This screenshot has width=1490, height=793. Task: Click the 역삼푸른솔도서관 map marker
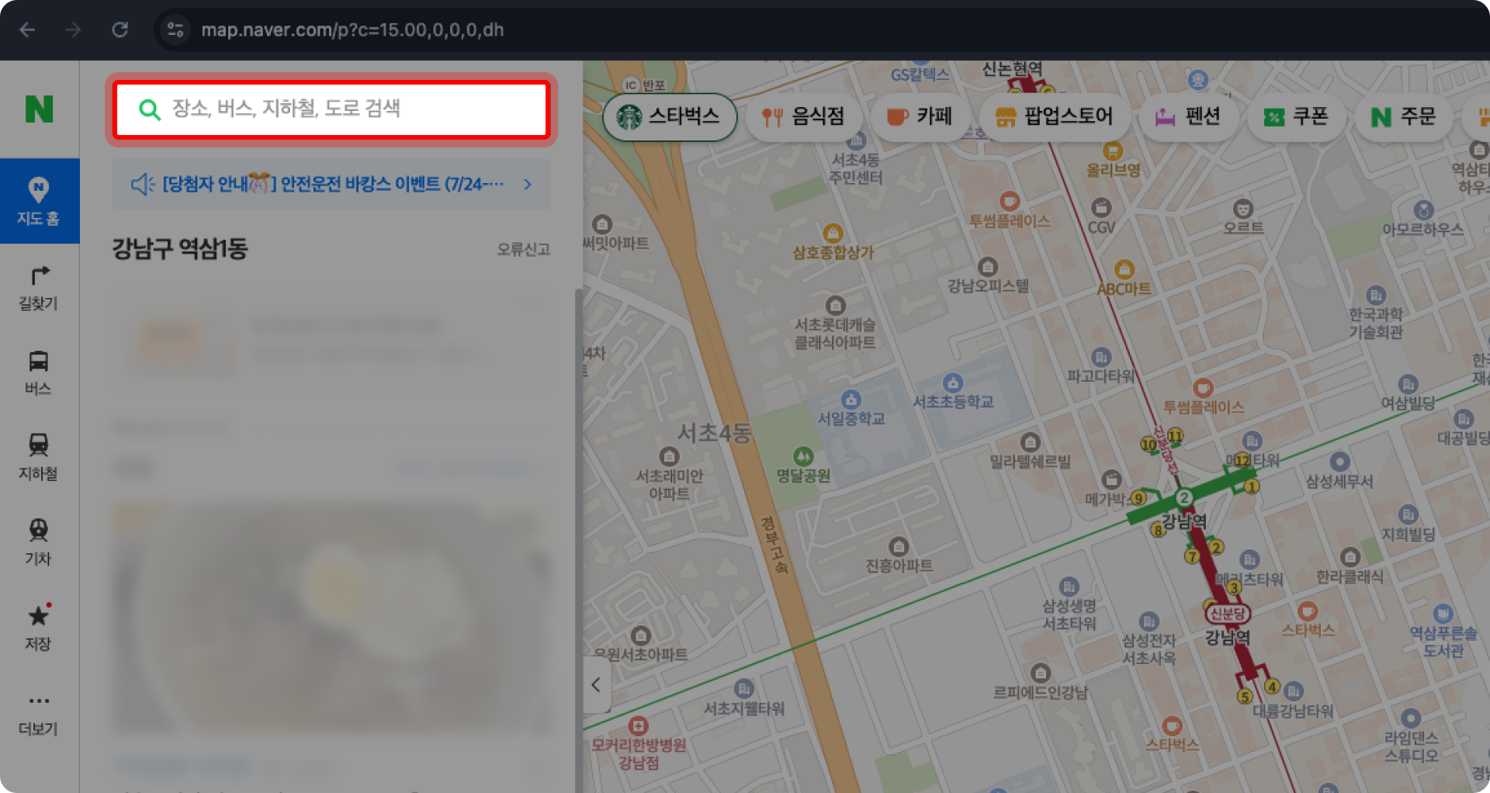1443,614
